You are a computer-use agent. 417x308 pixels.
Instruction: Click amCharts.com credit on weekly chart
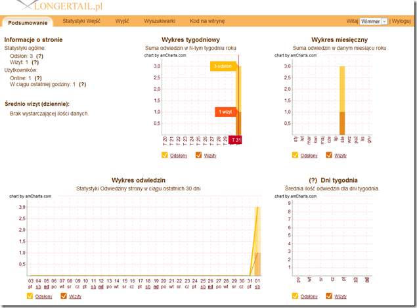click(165, 55)
